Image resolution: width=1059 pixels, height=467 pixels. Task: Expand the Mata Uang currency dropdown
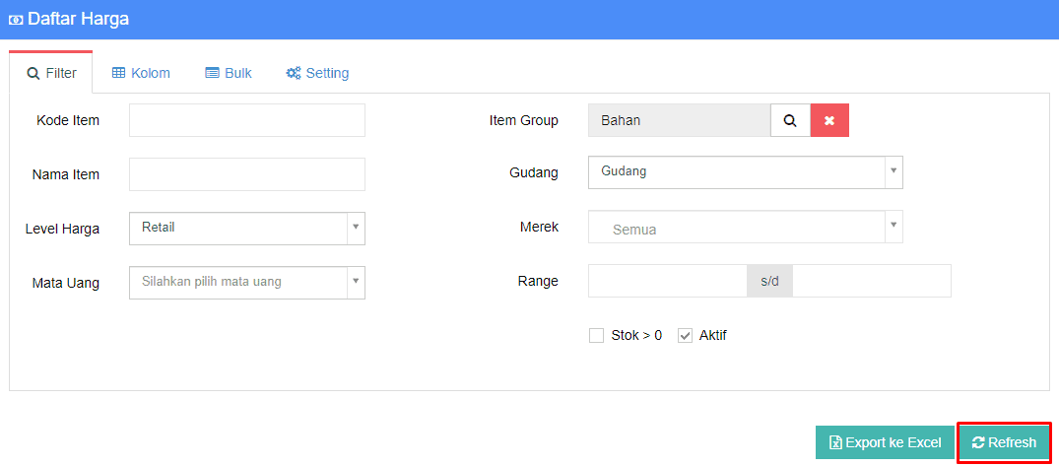pos(247,283)
